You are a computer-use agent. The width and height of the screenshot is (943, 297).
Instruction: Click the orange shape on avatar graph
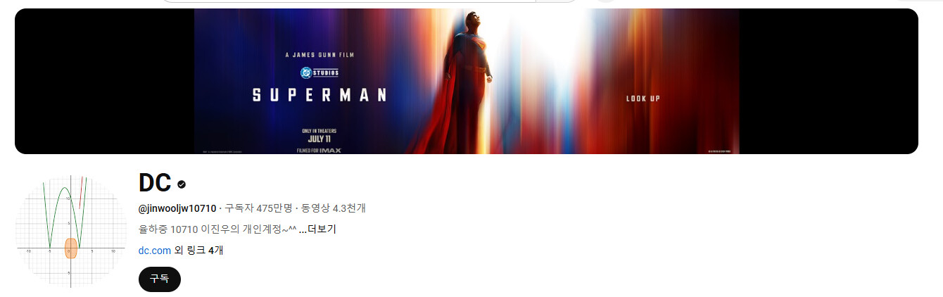[70, 248]
